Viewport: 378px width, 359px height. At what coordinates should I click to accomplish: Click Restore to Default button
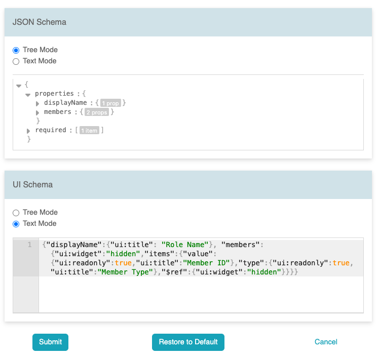188,342
